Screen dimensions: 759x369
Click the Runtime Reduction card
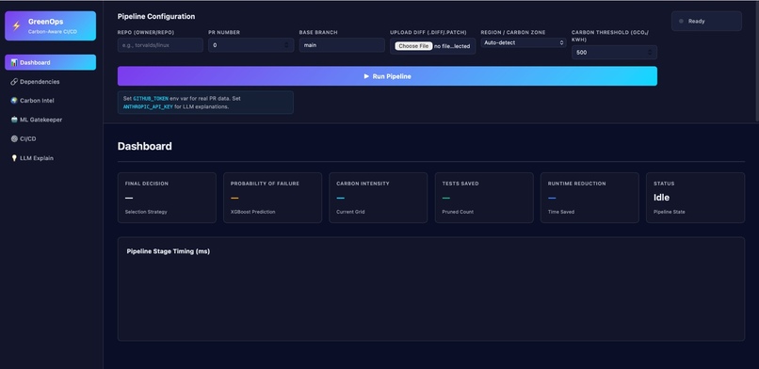tap(589, 198)
